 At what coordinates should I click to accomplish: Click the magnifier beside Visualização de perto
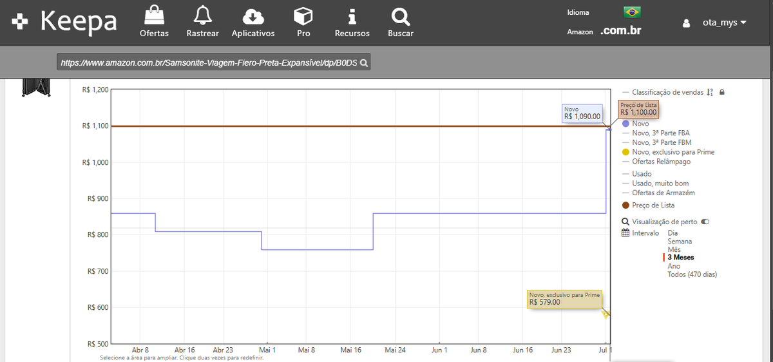click(x=625, y=222)
